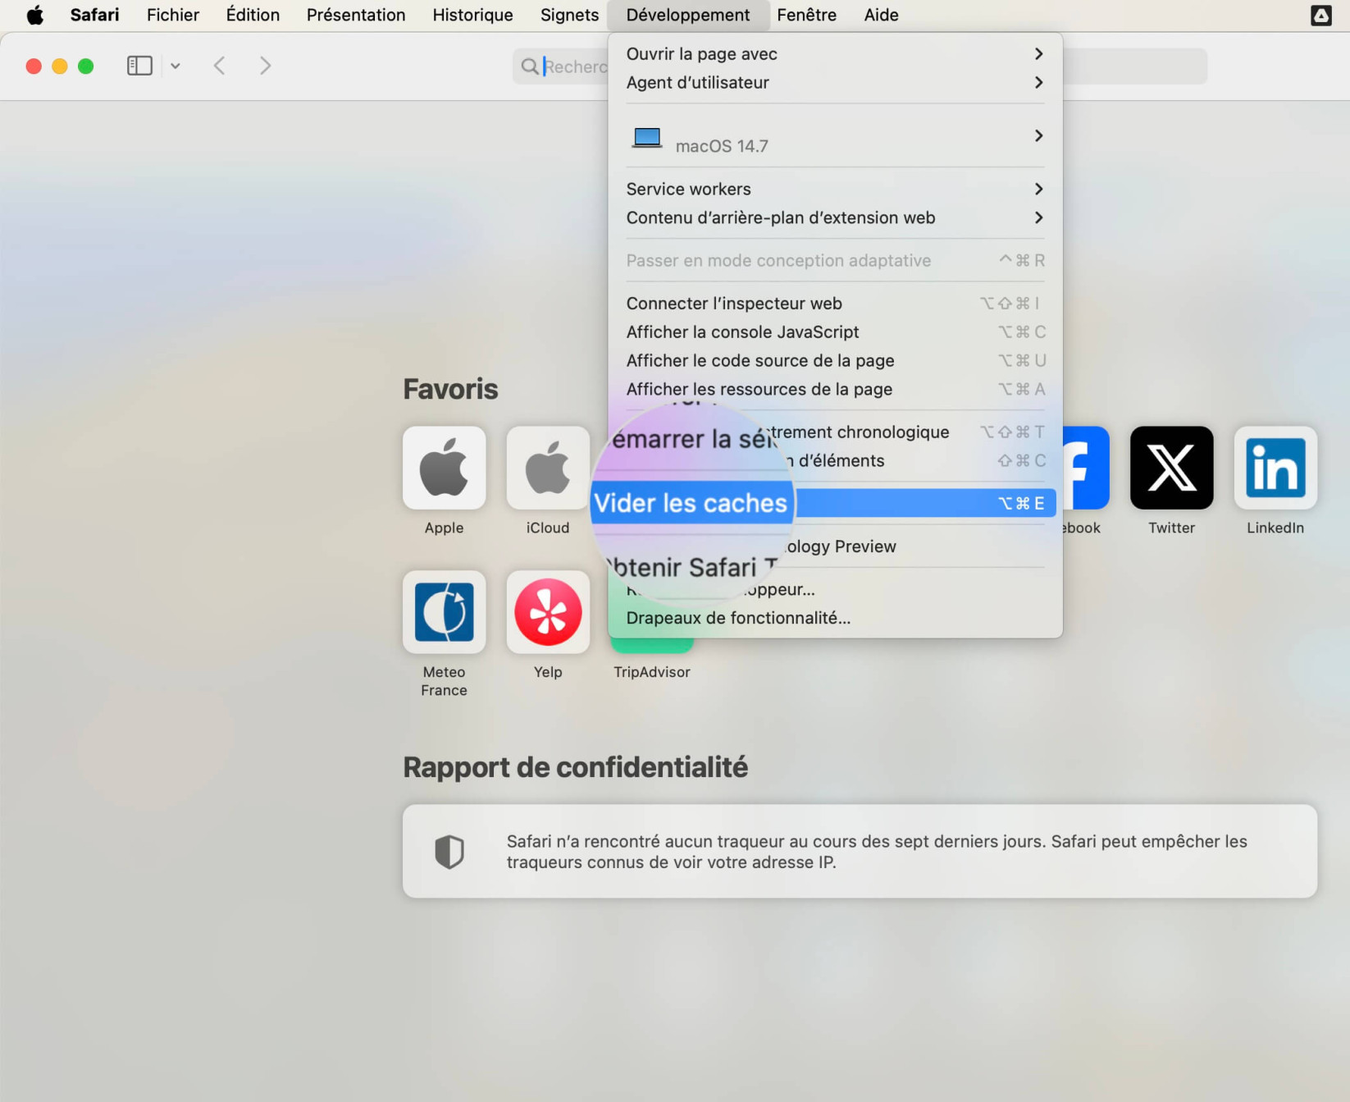The width and height of the screenshot is (1350, 1102).
Task: Open the iCloud favorite
Action: point(548,468)
